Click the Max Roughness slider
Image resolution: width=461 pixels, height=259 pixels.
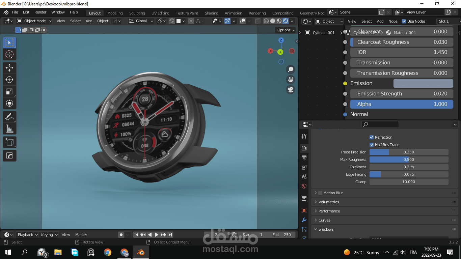tap(409, 160)
